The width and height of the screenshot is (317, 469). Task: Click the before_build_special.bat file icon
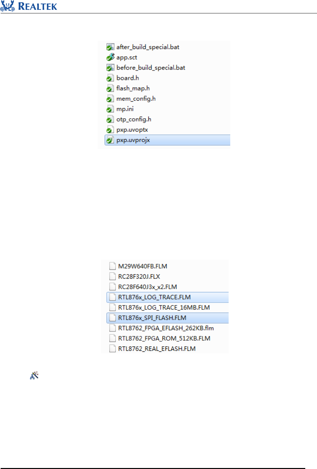coord(110,68)
